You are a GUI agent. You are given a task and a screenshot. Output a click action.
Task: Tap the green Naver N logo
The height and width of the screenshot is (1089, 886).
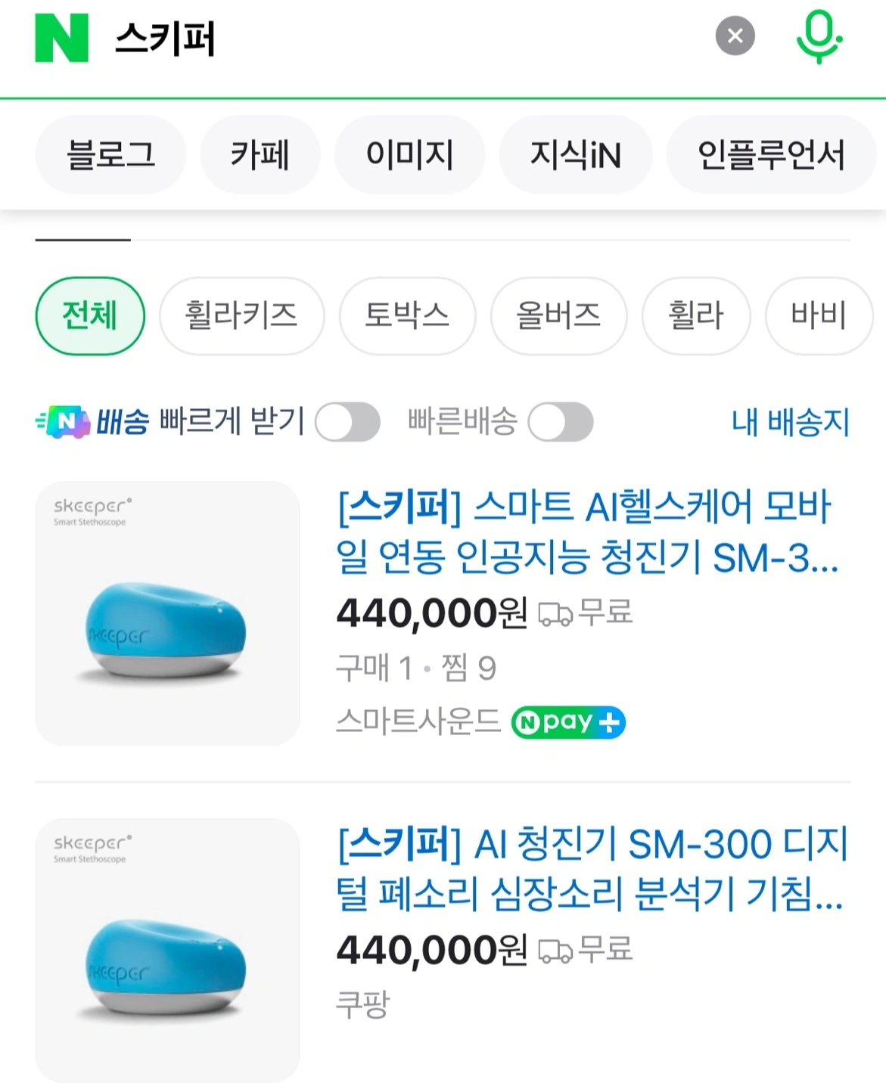(62, 38)
